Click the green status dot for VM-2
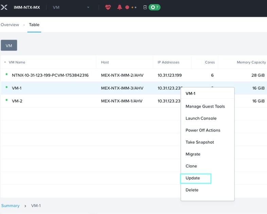Image resolution: width=267 pixels, height=214 pixels. tap(6, 100)
